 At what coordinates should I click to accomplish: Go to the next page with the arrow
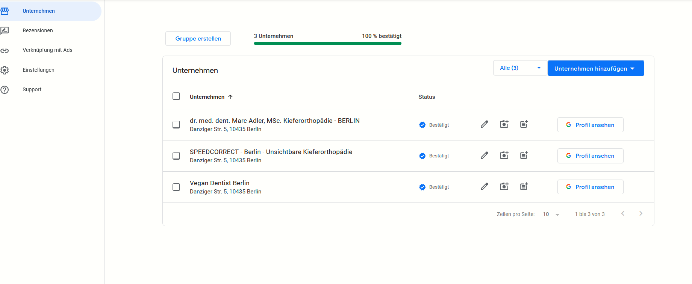641,213
